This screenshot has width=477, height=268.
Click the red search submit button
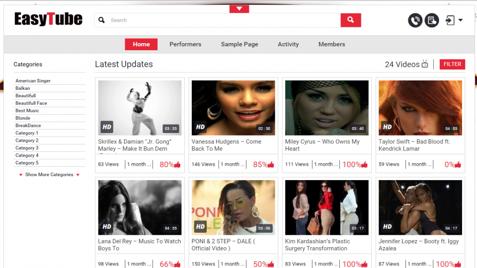coord(351,20)
